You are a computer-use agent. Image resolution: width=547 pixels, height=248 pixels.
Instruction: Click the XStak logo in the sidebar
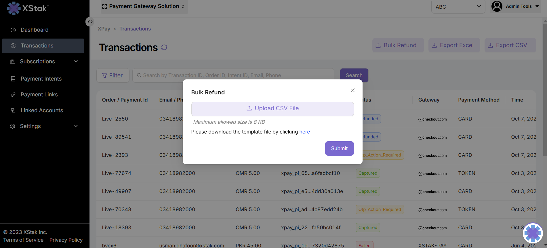(28, 8)
